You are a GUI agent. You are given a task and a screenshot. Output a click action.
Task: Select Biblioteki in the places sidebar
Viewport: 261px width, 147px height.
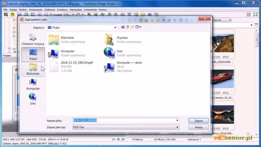(33, 69)
